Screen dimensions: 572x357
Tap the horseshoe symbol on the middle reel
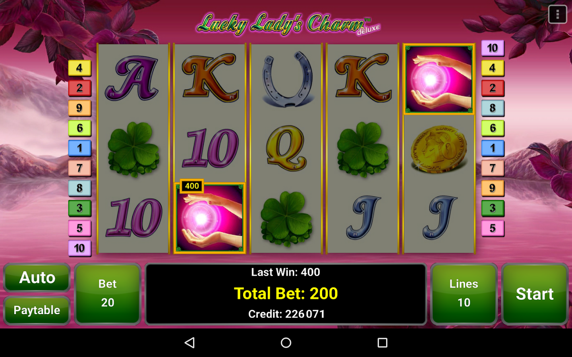click(x=287, y=79)
